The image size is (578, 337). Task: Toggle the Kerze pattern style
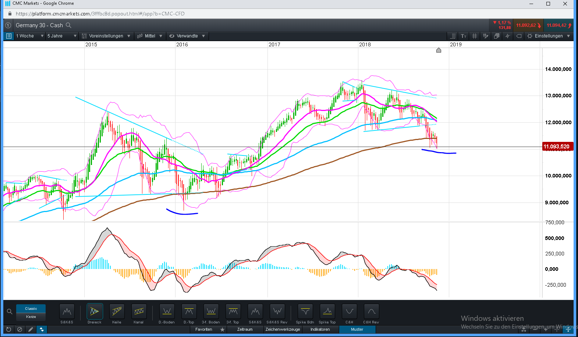31,317
